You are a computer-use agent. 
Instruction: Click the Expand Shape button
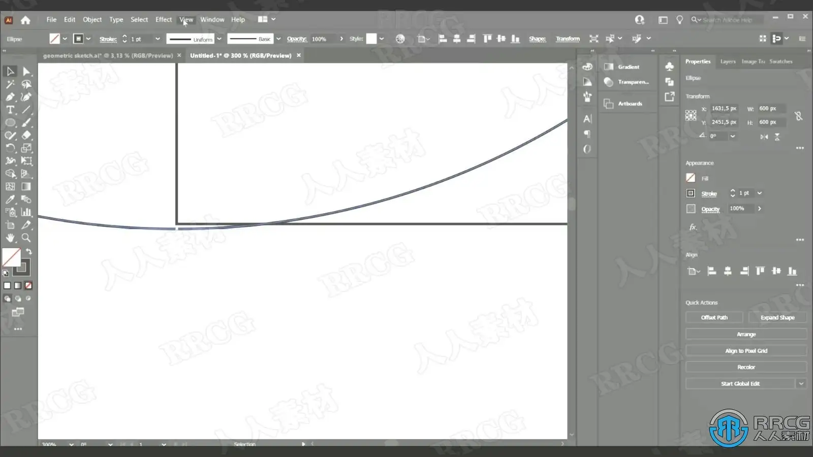coord(777,317)
